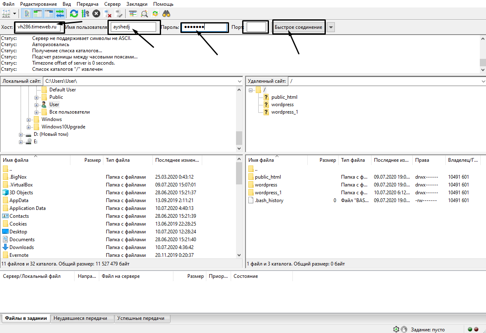
Task: Toggle processing of the transfer queue
Action: [86, 13]
